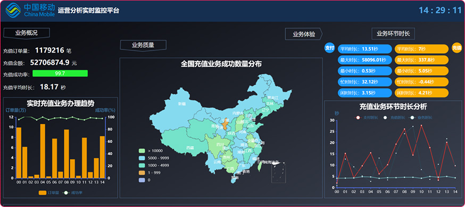Click Xinjiang province on the map

181,103
